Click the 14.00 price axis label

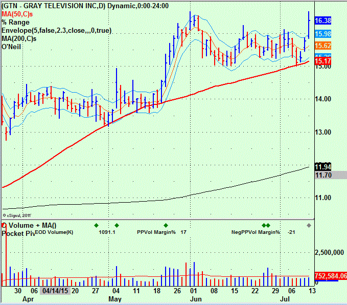[x=323, y=99]
